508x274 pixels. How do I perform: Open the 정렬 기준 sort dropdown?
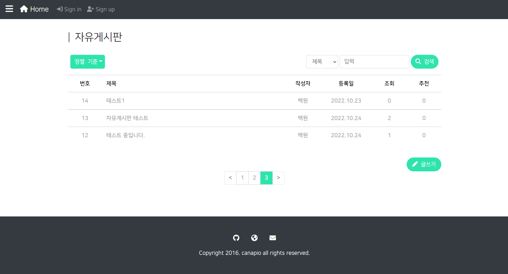(87, 62)
